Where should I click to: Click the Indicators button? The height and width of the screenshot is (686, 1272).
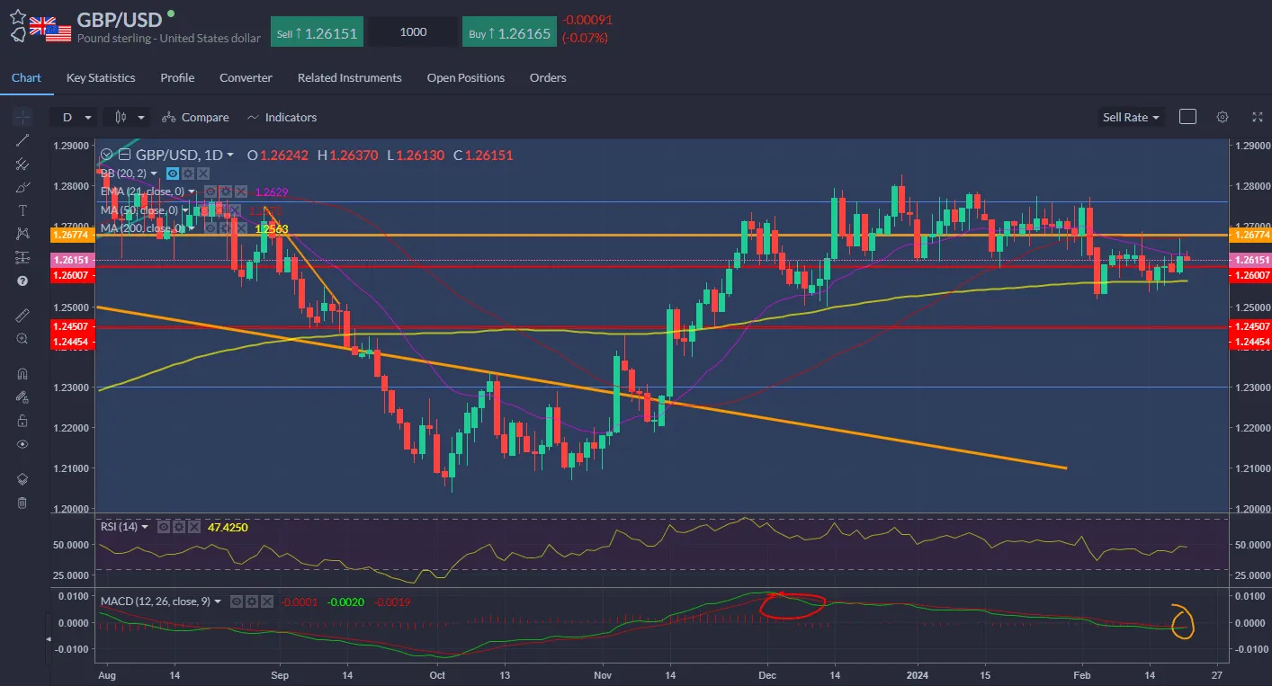pos(282,117)
